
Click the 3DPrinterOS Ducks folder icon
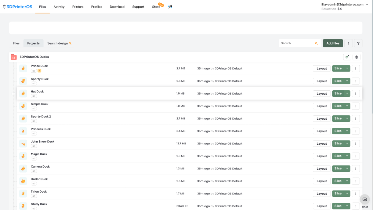[14, 57]
